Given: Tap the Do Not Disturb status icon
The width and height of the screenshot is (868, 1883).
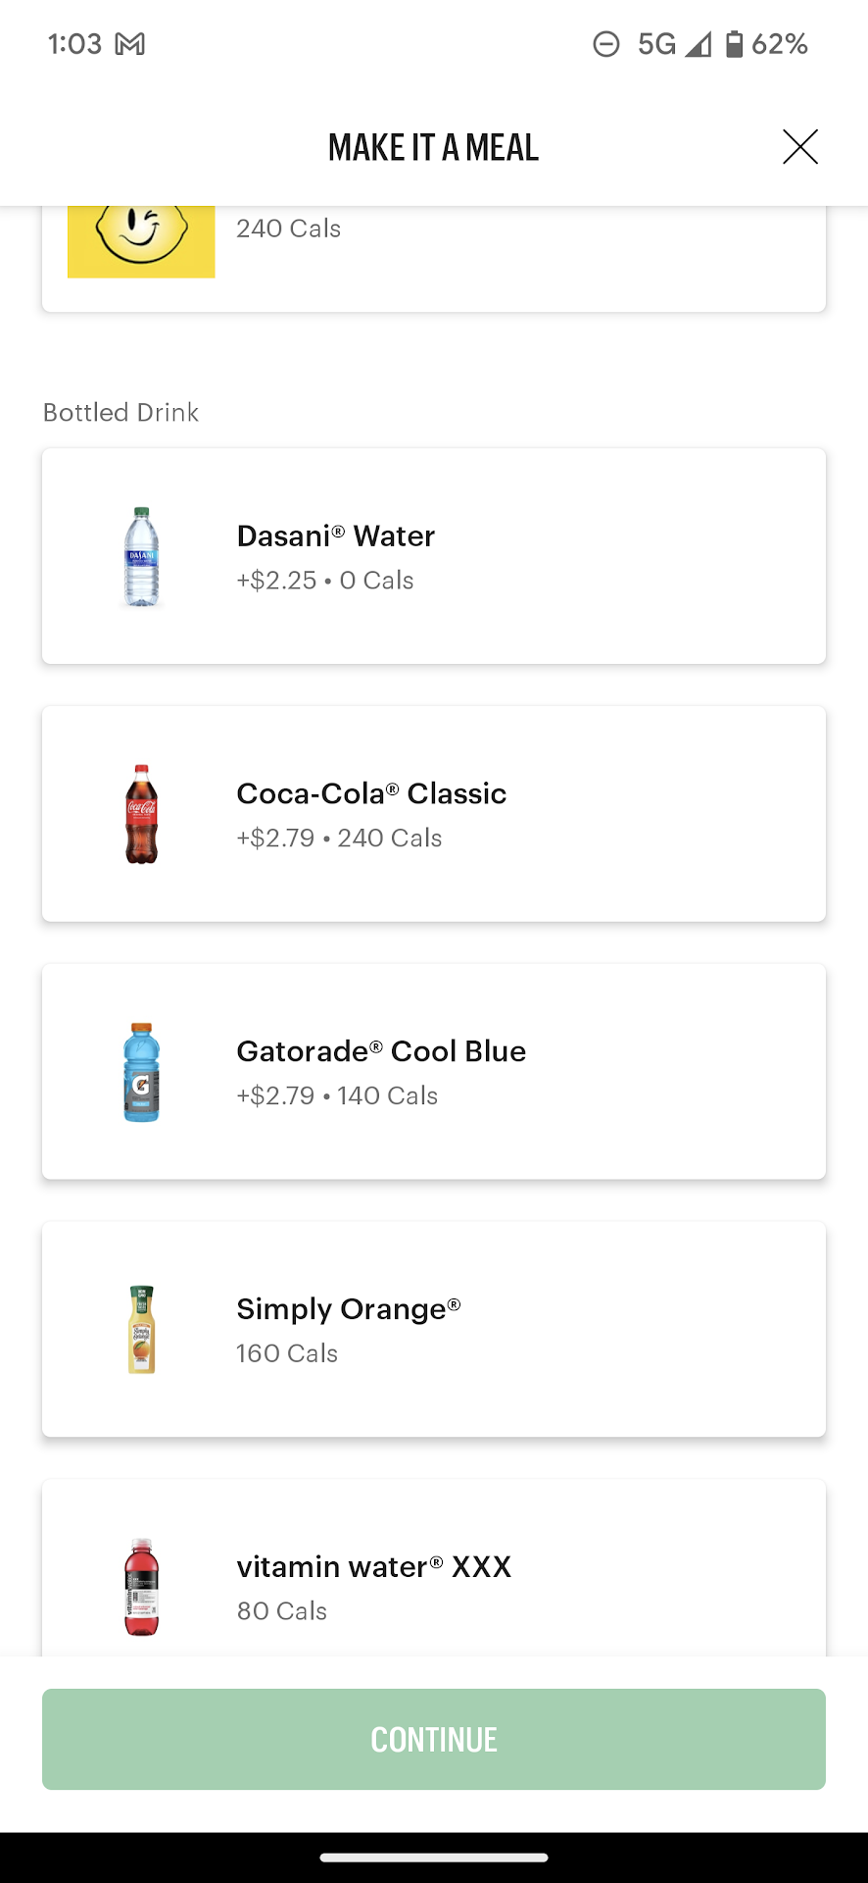Looking at the screenshot, I should click(x=606, y=44).
